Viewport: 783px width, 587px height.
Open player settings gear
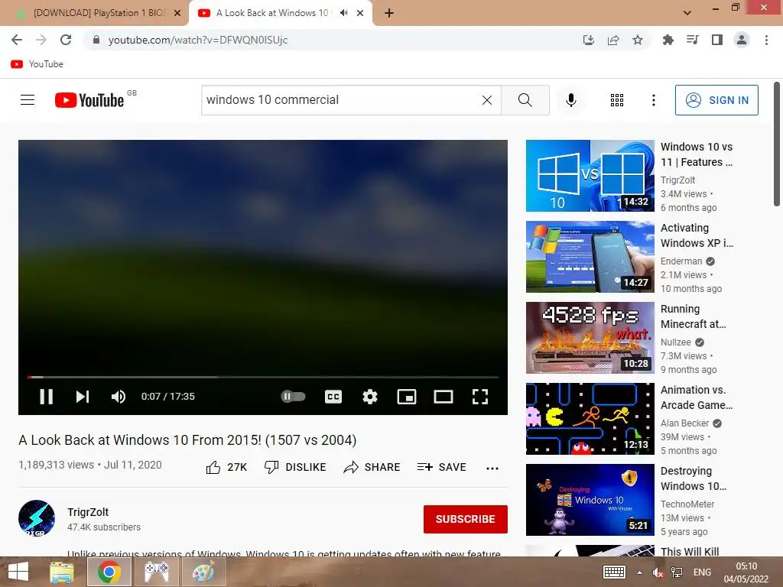click(370, 397)
